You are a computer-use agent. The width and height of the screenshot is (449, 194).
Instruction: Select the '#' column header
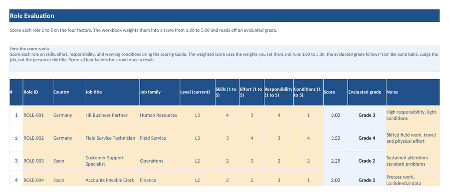point(16,93)
